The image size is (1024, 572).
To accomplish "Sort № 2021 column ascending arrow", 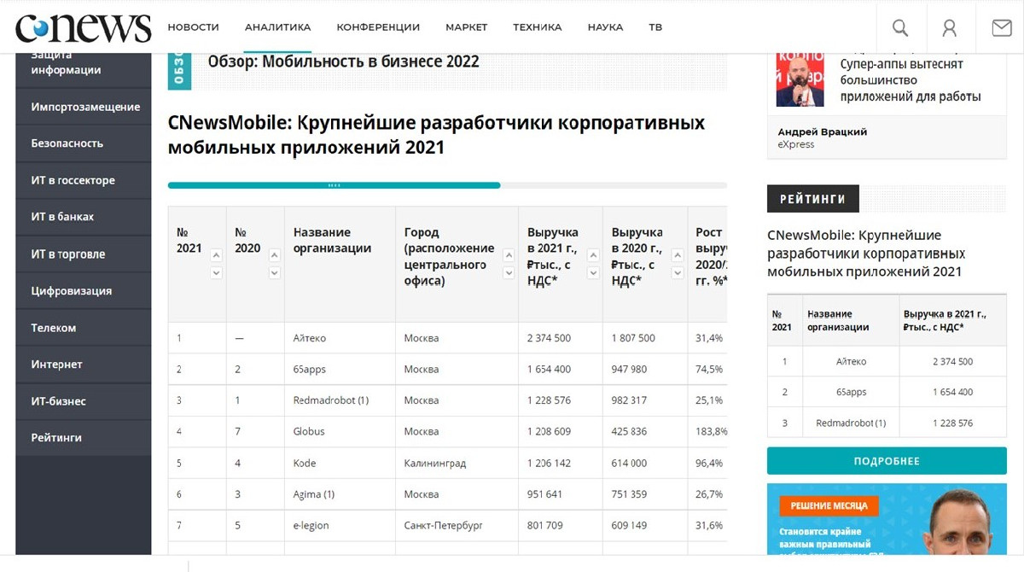I will pos(216,254).
